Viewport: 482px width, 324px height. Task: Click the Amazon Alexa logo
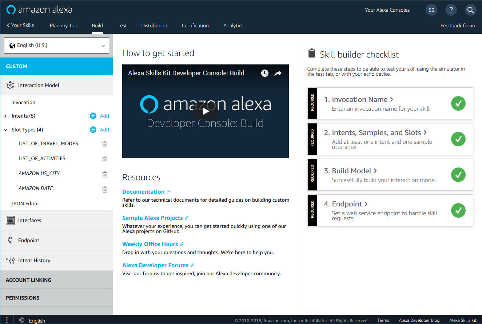coord(39,9)
